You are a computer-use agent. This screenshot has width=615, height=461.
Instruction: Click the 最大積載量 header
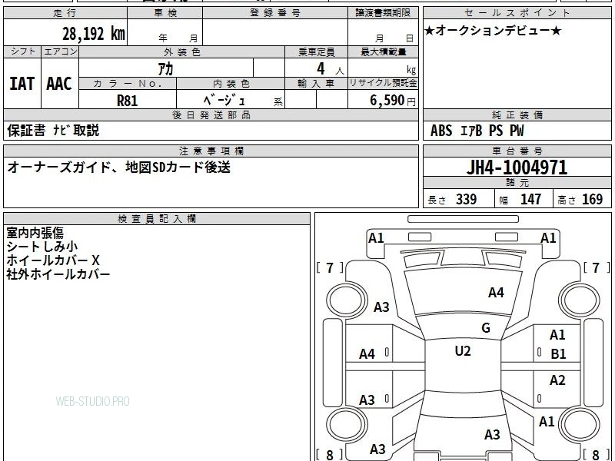click(383, 51)
